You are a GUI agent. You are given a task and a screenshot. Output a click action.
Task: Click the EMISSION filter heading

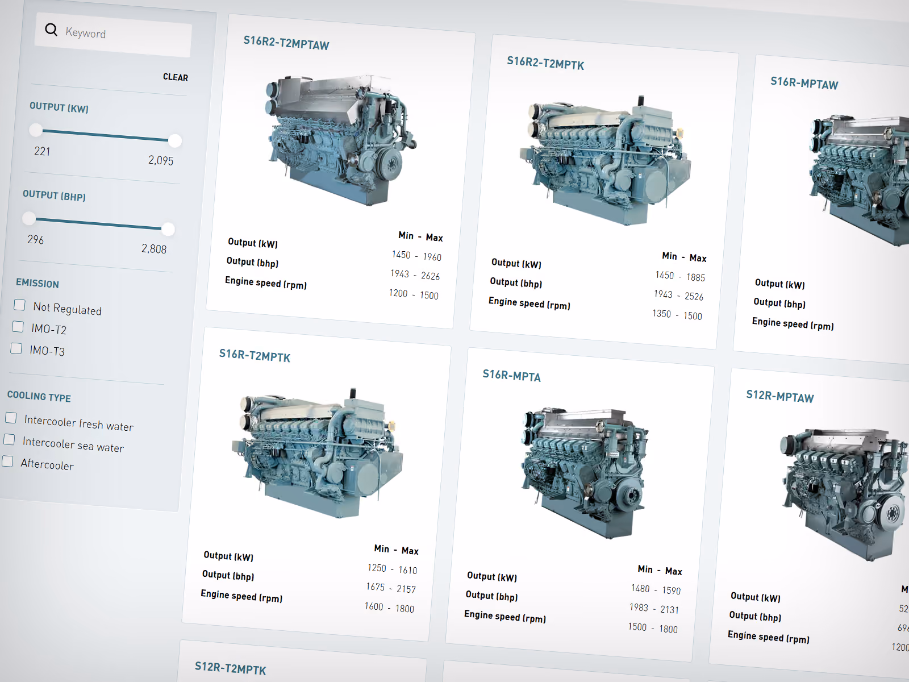37,283
